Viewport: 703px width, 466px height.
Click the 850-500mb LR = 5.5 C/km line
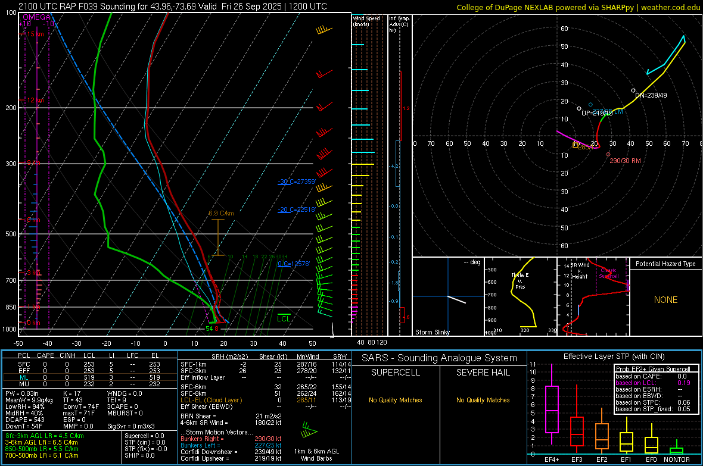click(x=42, y=449)
